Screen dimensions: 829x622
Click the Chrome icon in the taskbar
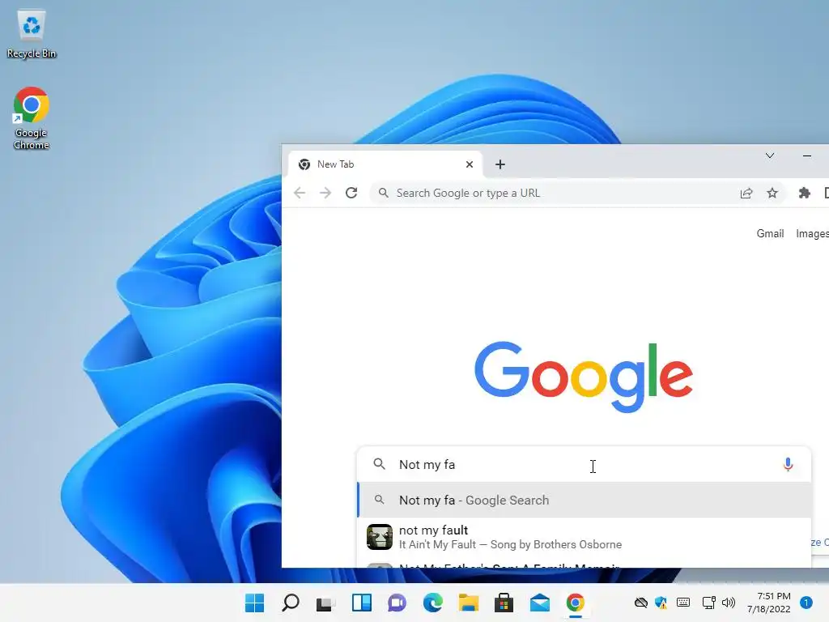(576, 603)
